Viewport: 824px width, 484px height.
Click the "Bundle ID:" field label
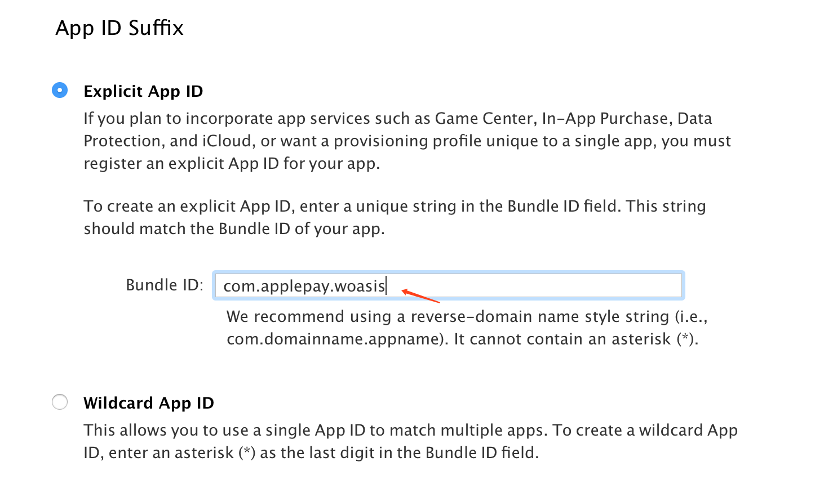(165, 285)
